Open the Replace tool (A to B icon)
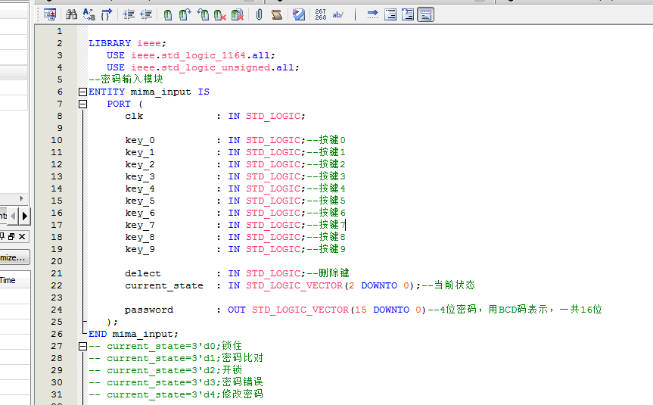Image resolution: width=653 pixels, height=405 pixels. [89, 15]
